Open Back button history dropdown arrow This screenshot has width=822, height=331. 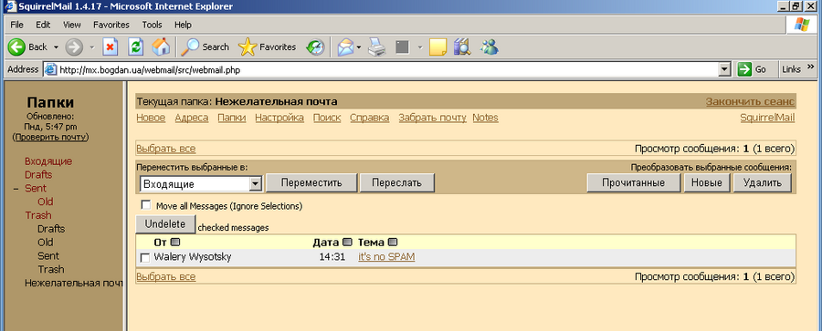(56, 47)
